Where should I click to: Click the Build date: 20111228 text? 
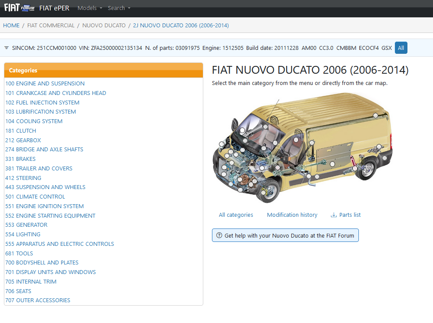pyautogui.click(x=272, y=48)
